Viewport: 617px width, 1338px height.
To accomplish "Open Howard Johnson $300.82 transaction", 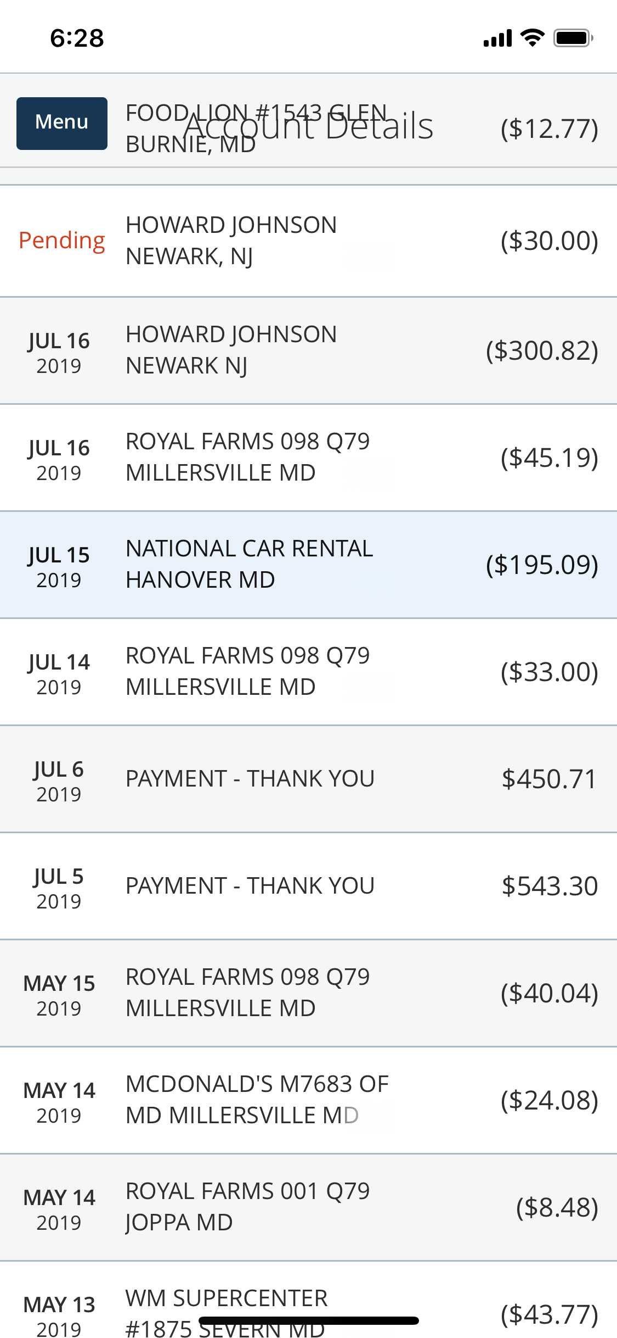I will (x=308, y=350).
